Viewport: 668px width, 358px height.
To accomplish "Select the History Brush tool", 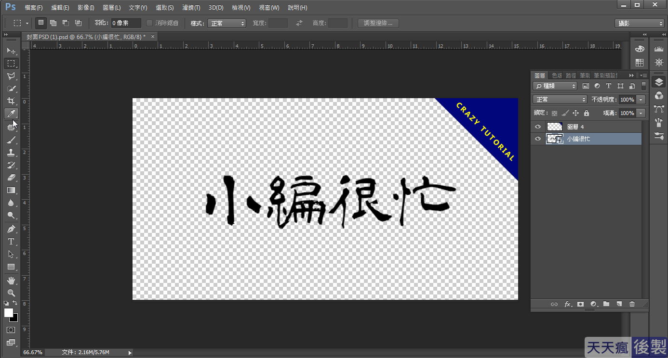I will click(11, 165).
